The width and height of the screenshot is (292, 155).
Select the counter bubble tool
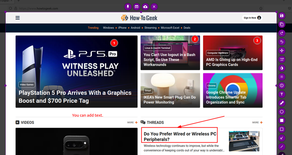(x=282, y=86)
